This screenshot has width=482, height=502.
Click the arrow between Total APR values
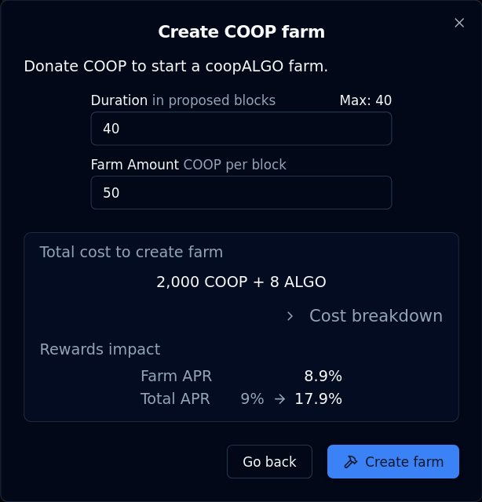tap(279, 398)
